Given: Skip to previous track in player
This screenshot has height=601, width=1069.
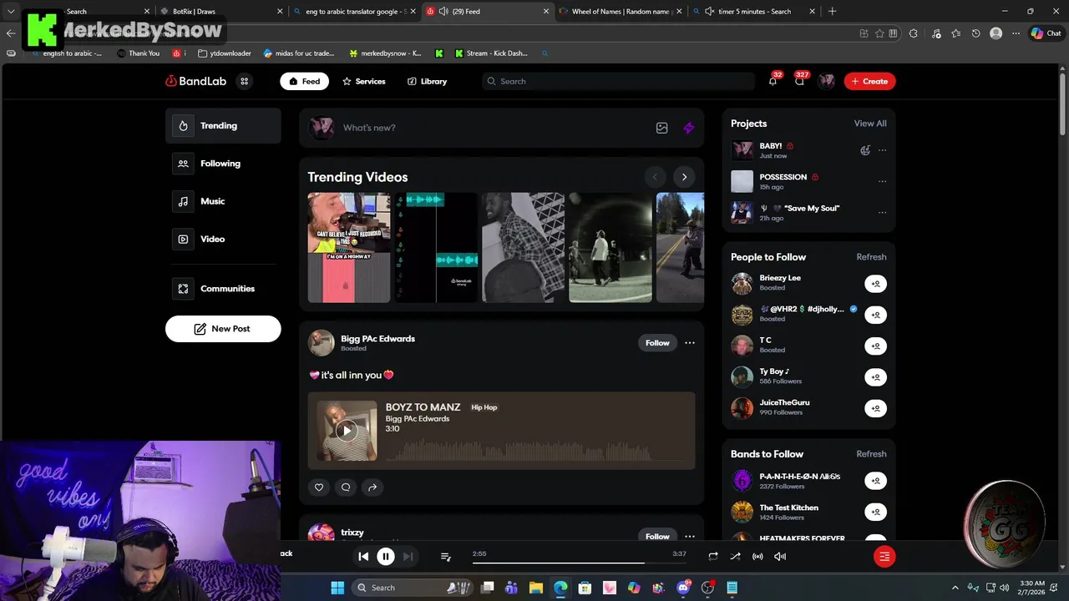Looking at the screenshot, I should 363,557.
